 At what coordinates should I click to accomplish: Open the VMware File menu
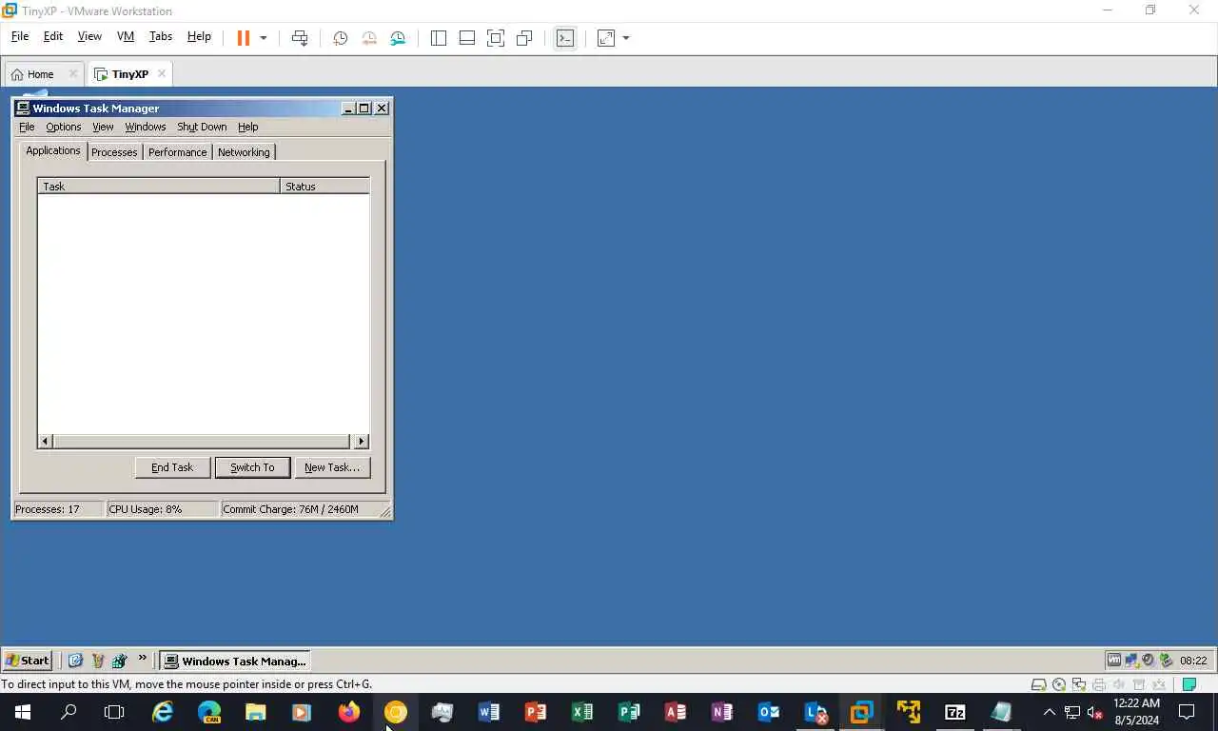[20, 36]
